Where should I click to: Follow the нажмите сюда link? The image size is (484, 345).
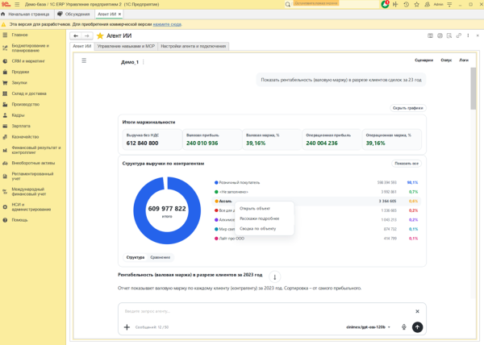coord(167,24)
